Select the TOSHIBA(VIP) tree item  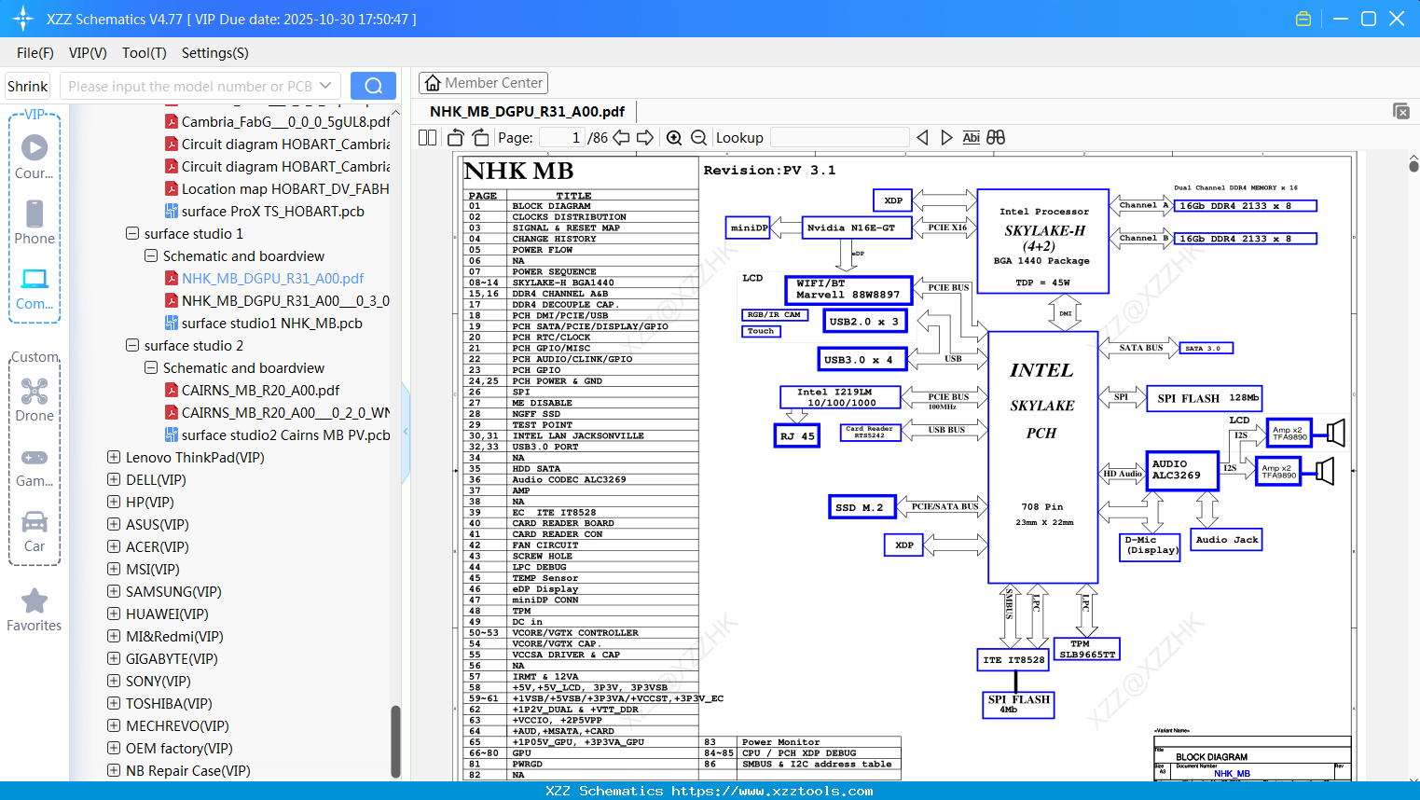click(x=169, y=703)
